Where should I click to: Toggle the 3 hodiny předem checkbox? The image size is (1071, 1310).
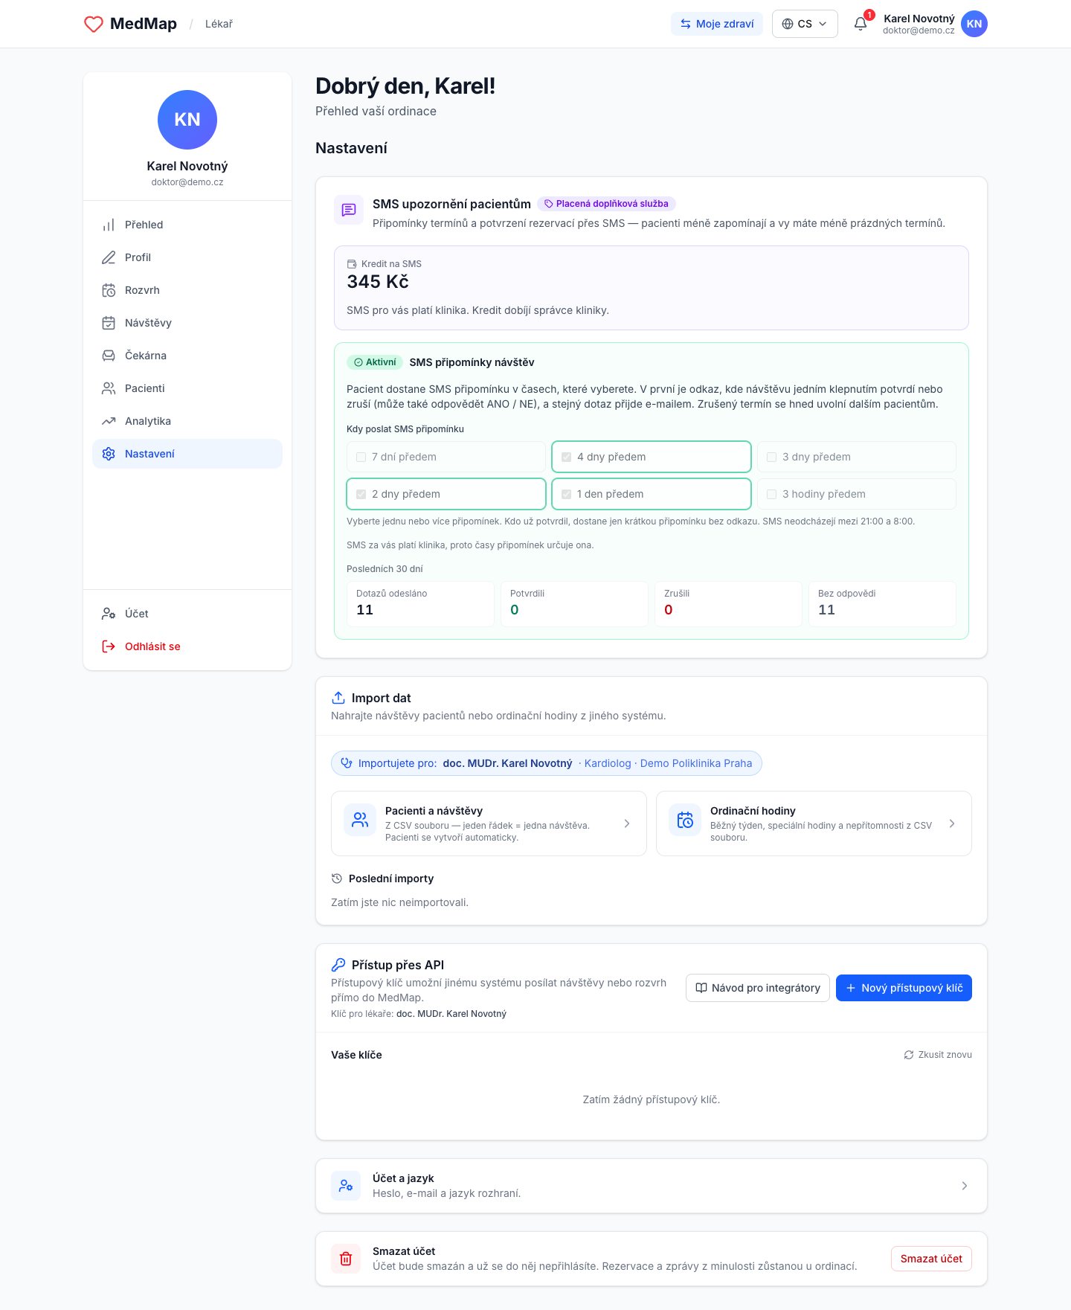pos(772,494)
